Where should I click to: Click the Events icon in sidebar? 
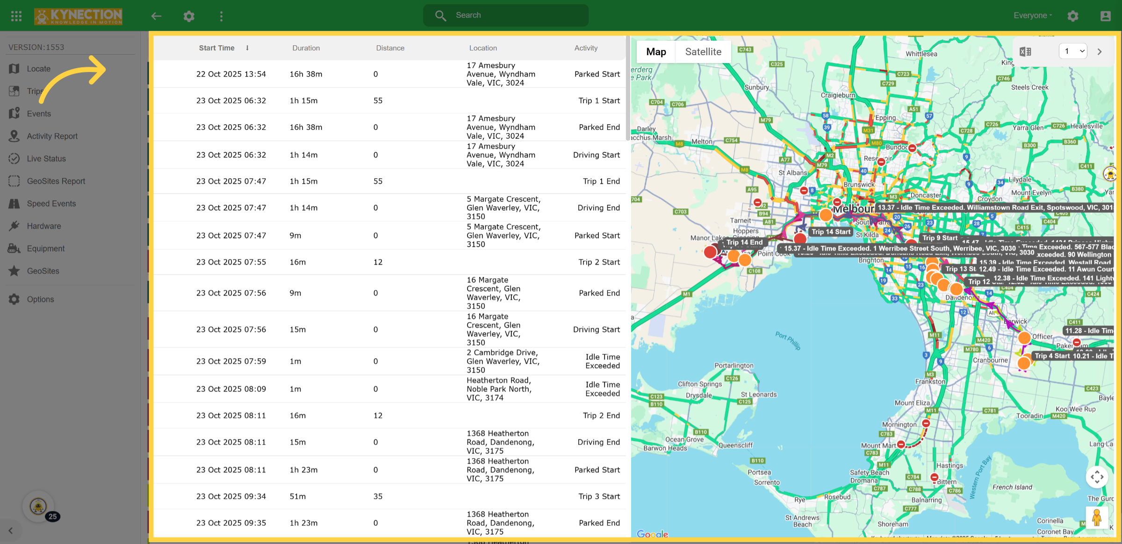[14, 113]
